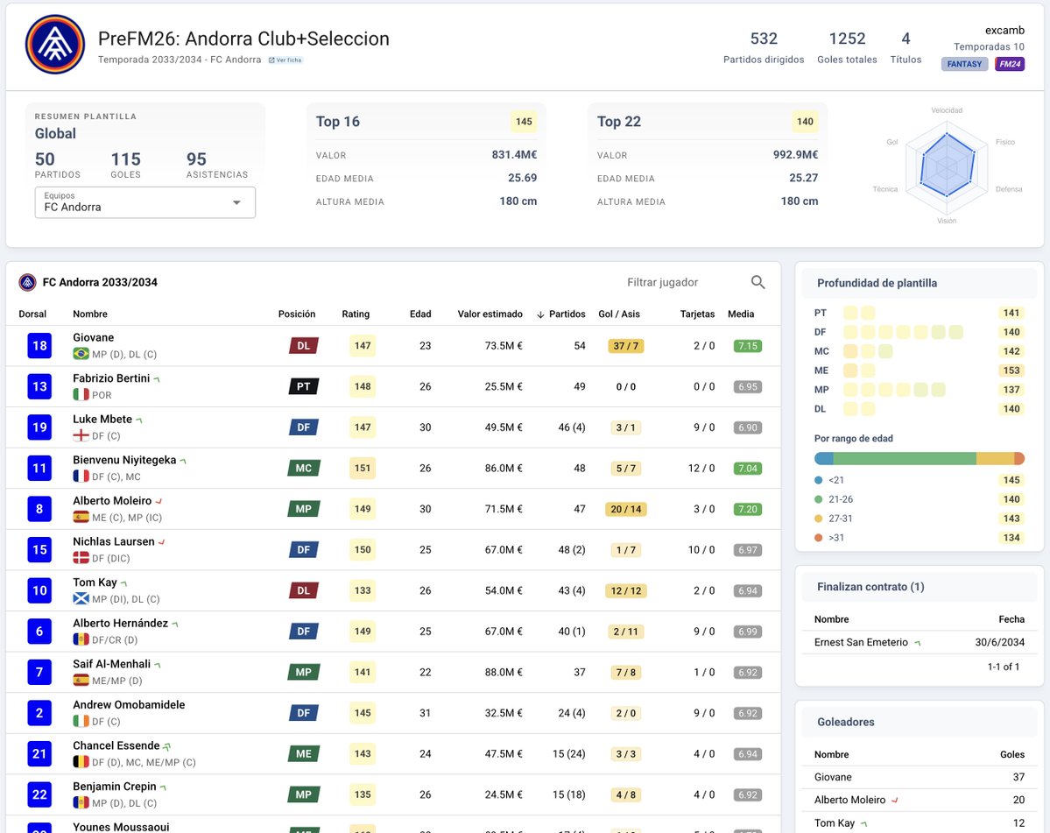The height and width of the screenshot is (833, 1050).
Task: Open player Alberto Moleiro in the squad table
Action: [112, 501]
